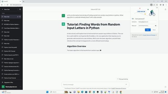Open Microsoft Edge from the taskbar

tap(82, 92)
